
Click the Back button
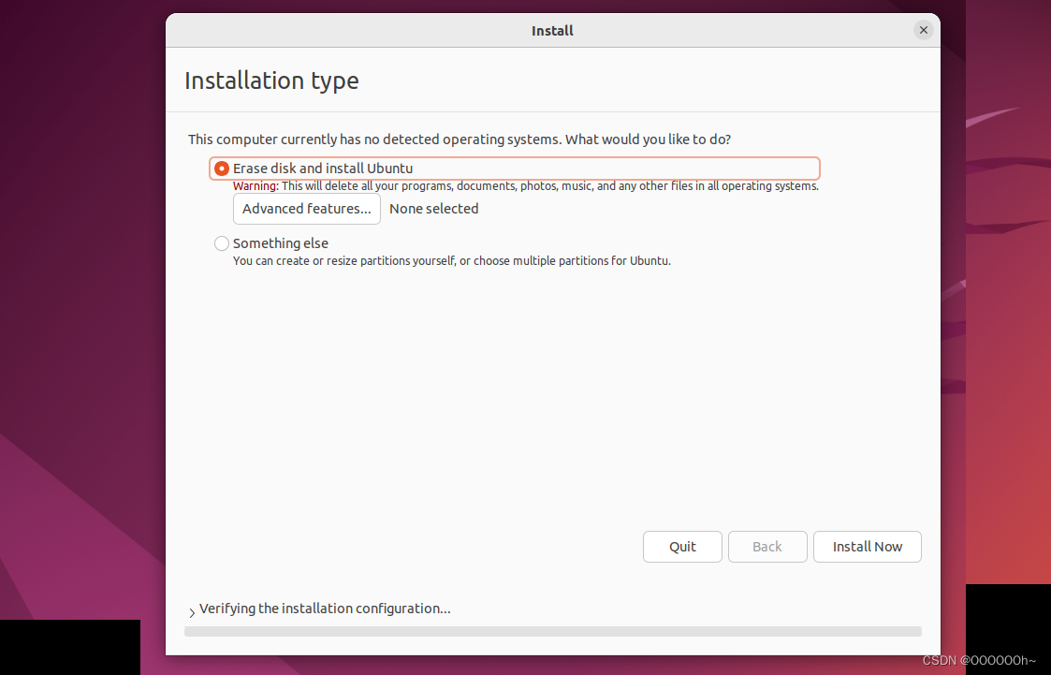tap(767, 547)
